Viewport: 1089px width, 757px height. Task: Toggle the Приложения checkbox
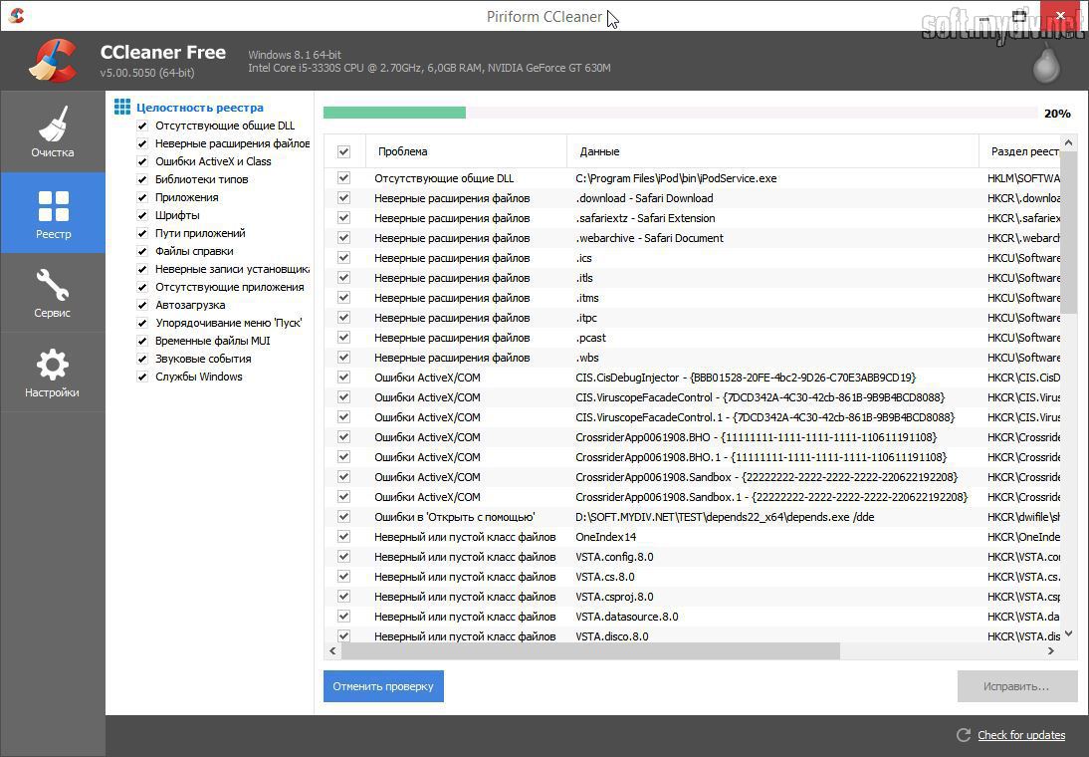[x=142, y=197]
